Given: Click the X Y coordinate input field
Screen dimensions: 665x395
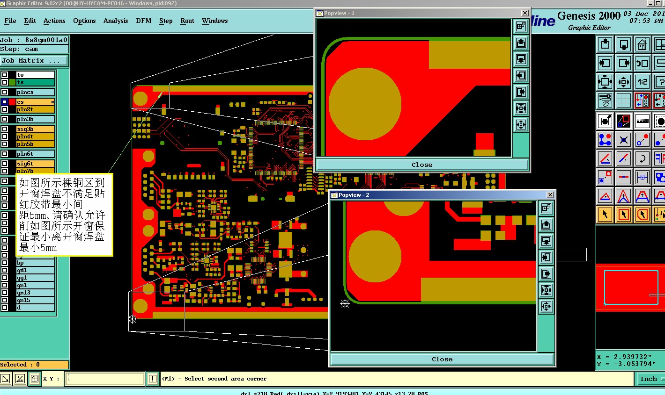Looking at the screenshot, I should tap(104, 379).
